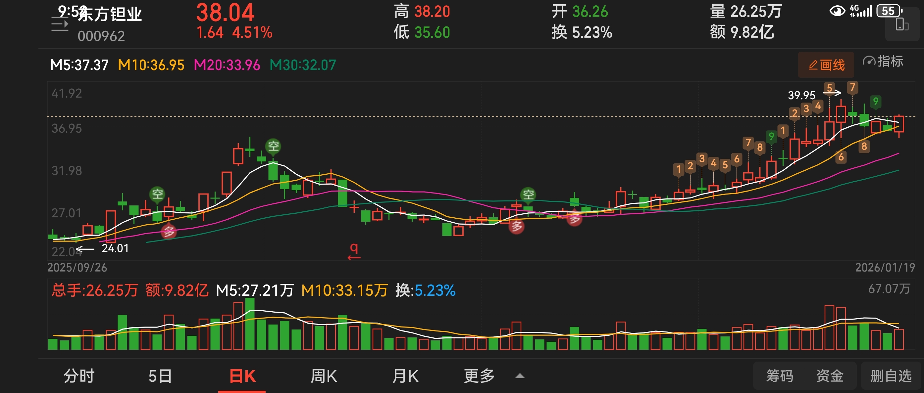Tap the green 9 sequence marker at top right
Screen dimensions: 924x393
[x=876, y=102]
